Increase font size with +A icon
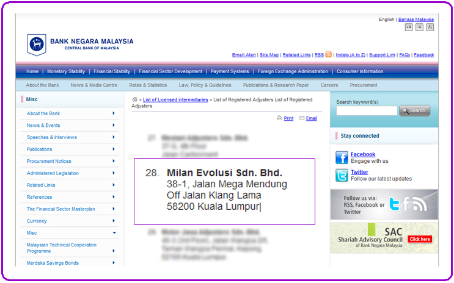 click(409, 27)
